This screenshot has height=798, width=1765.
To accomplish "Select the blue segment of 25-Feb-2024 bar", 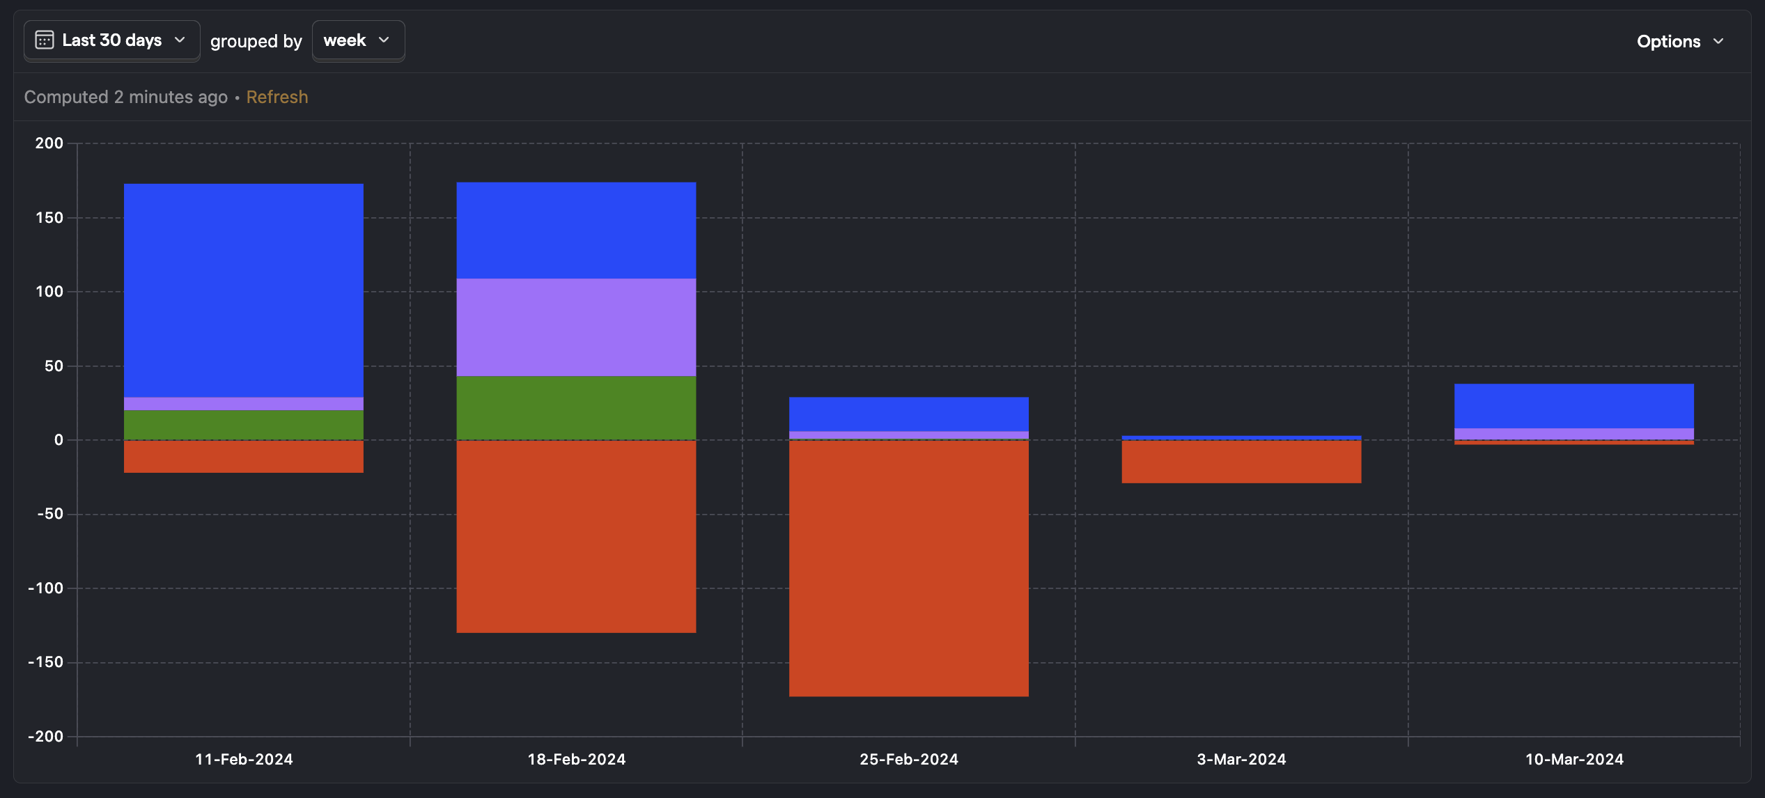I will (x=909, y=414).
